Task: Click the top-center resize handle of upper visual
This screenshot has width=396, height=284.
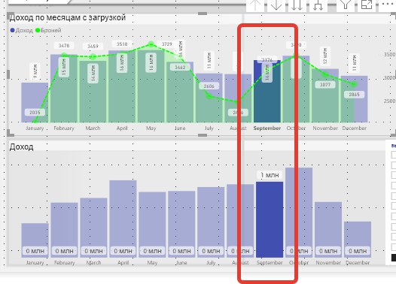Action: (x=203, y=14)
